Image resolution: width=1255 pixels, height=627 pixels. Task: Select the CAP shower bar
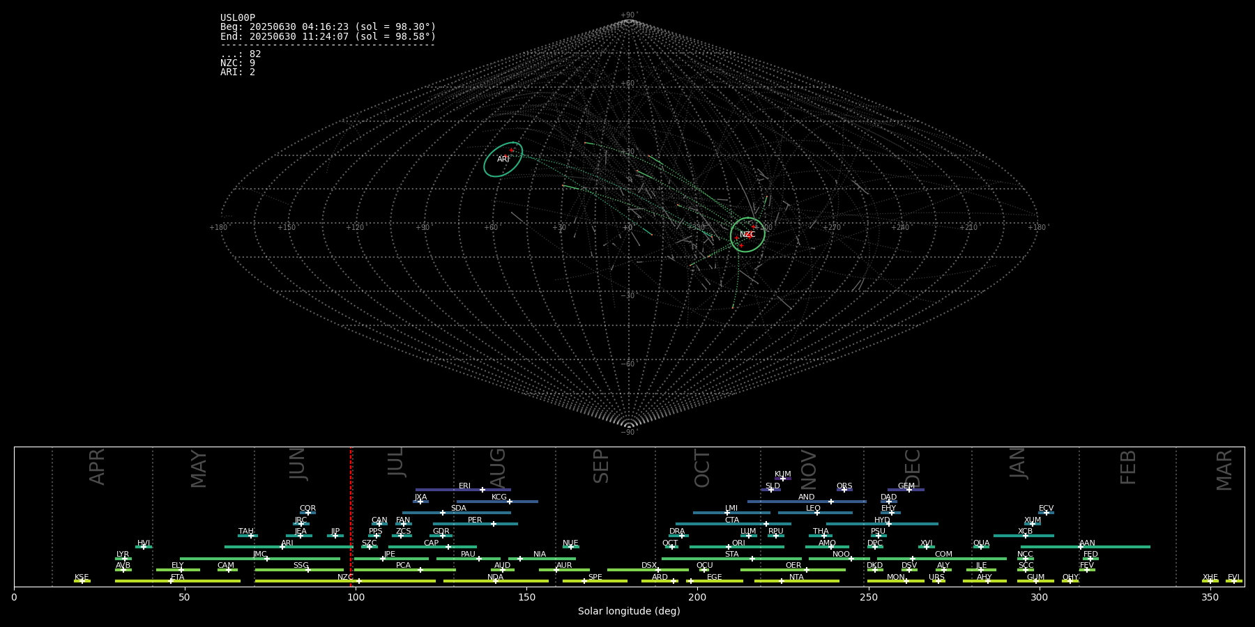tap(432, 547)
